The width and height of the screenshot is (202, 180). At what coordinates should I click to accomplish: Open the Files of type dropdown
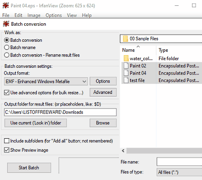(x=179, y=172)
